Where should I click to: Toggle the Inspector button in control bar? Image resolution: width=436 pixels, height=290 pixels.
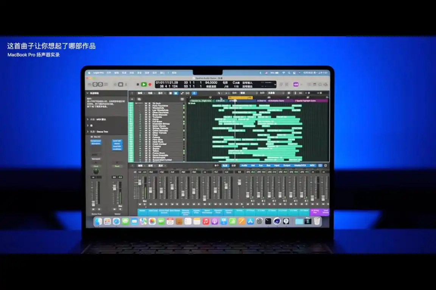click(95, 84)
